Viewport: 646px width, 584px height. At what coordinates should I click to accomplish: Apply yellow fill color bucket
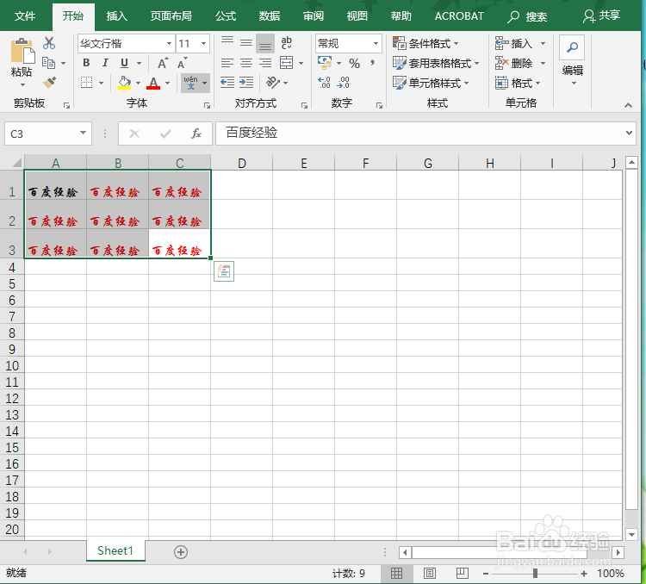(x=124, y=83)
